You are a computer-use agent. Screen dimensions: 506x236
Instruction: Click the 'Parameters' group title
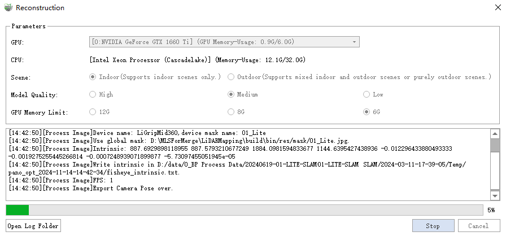(28, 26)
